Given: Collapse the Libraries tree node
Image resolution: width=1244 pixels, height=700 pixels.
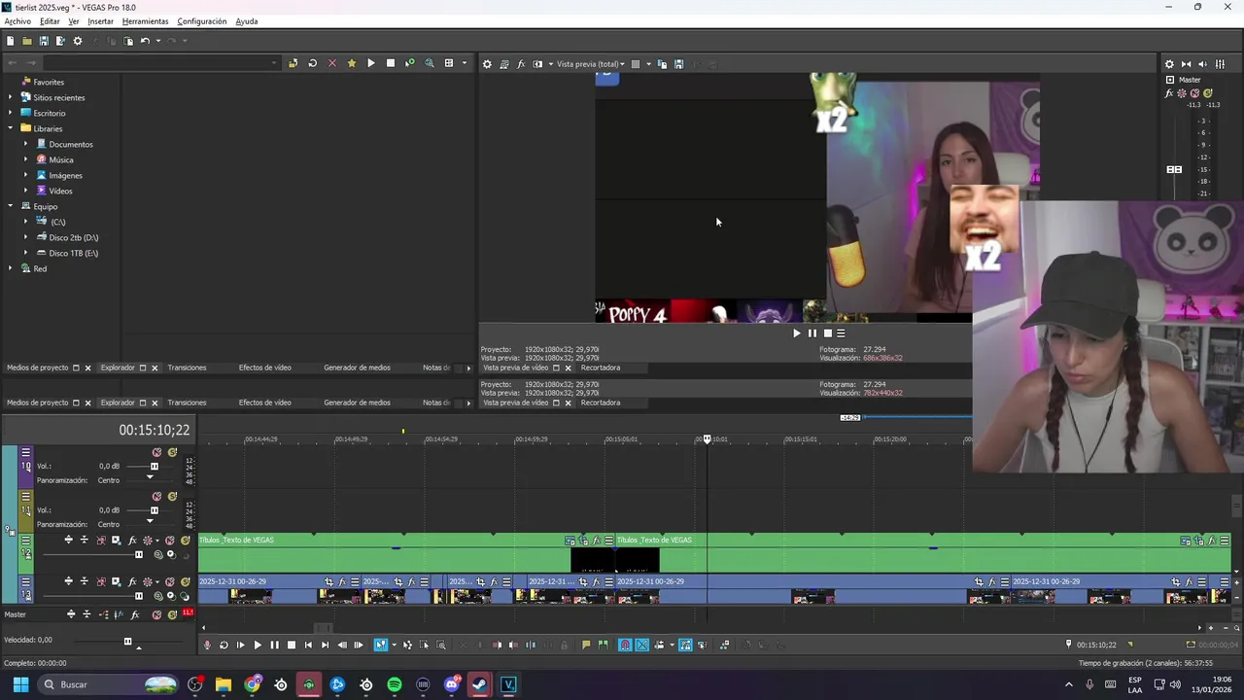Looking at the screenshot, I should (x=11, y=128).
